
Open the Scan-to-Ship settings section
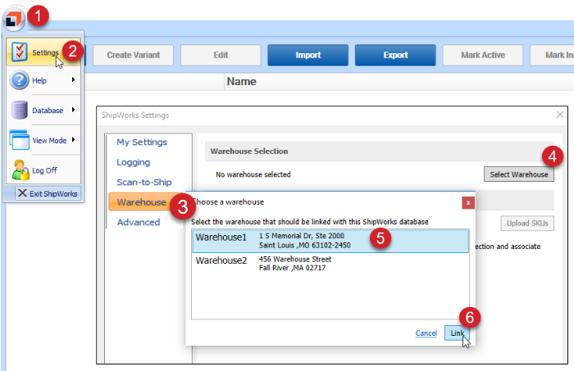tap(143, 182)
